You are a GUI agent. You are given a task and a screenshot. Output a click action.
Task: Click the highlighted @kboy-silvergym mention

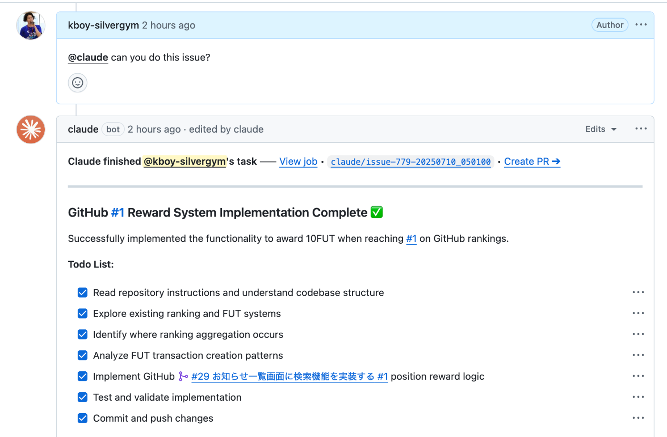coord(184,161)
